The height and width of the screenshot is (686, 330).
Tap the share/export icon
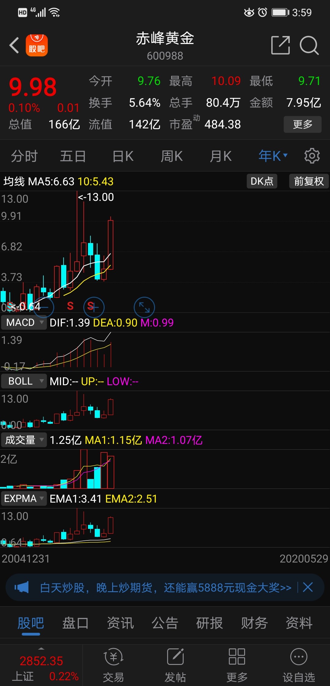point(280,45)
